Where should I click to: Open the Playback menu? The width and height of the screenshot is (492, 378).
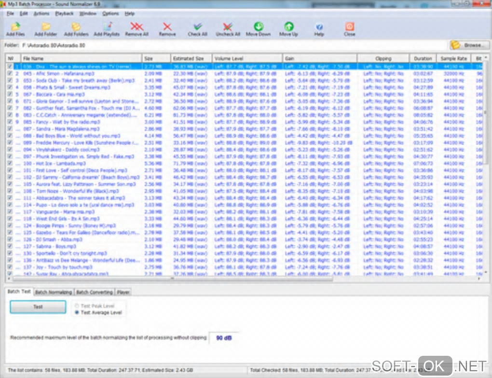(x=64, y=14)
